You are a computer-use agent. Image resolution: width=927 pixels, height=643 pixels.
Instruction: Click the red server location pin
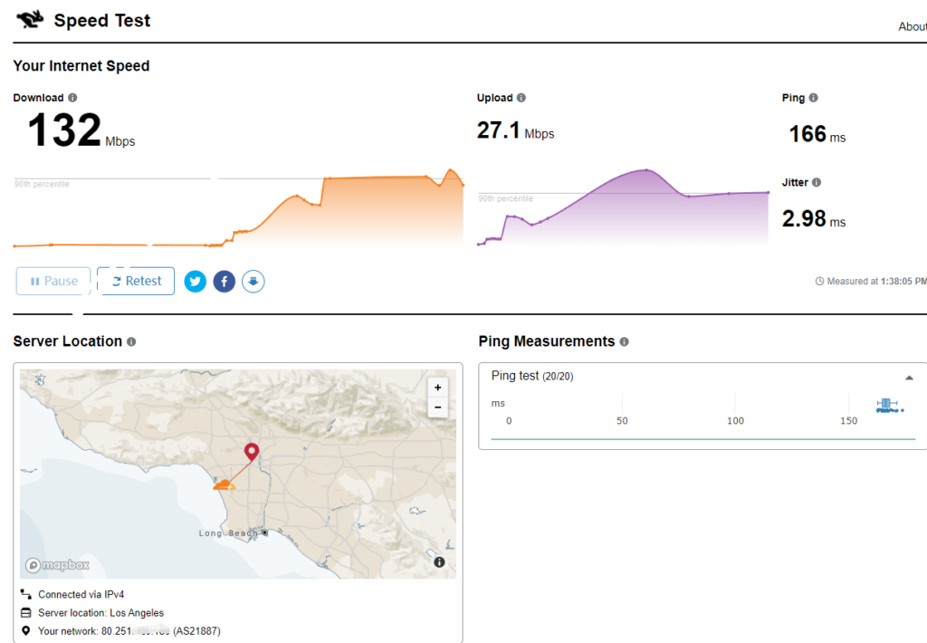click(x=252, y=452)
